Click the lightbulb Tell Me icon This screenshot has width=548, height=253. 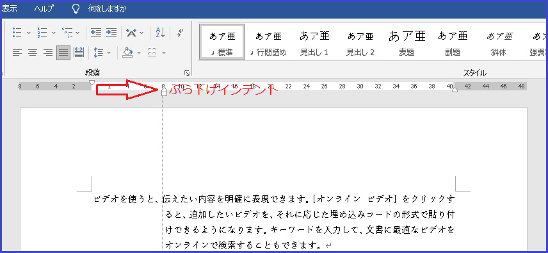click(76, 9)
